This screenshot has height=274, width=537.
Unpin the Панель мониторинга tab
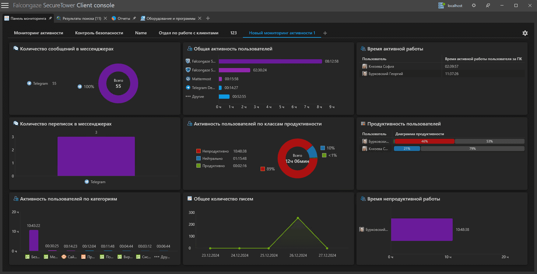pos(51,18)
